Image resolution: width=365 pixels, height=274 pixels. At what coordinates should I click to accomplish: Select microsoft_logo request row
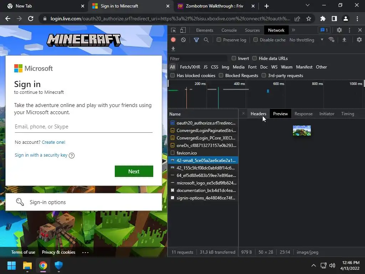point(203,183)
